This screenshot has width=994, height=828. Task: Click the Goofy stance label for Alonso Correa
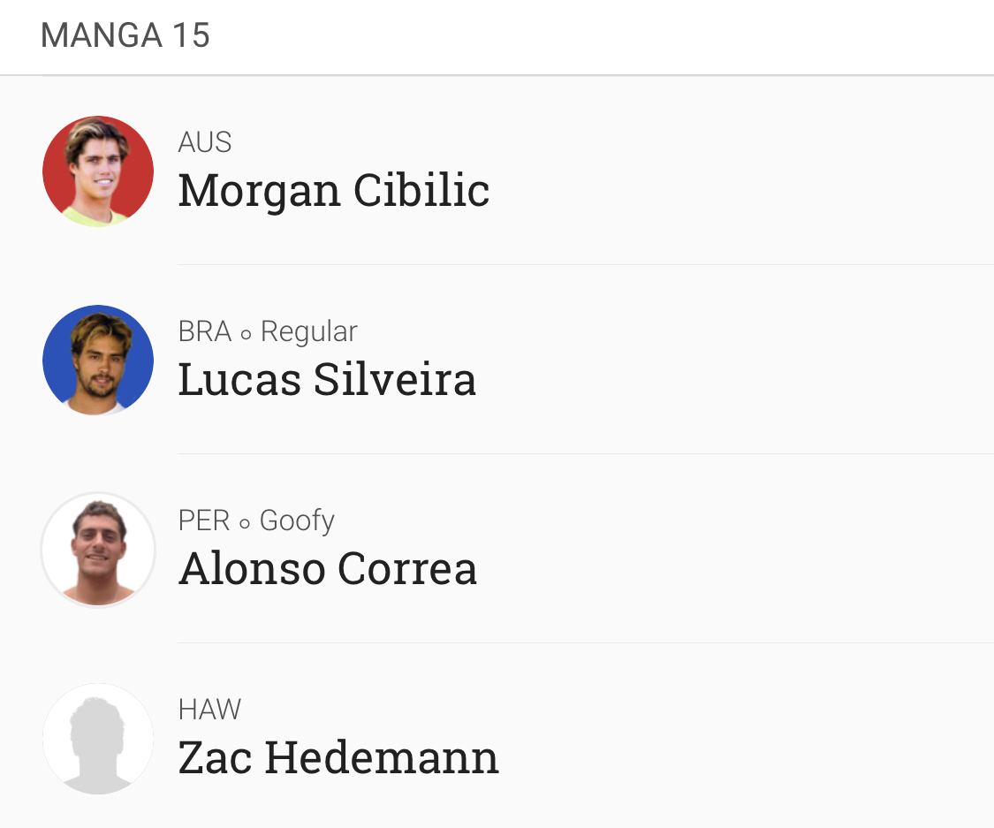pyautogui.click(x=297, y=521)
